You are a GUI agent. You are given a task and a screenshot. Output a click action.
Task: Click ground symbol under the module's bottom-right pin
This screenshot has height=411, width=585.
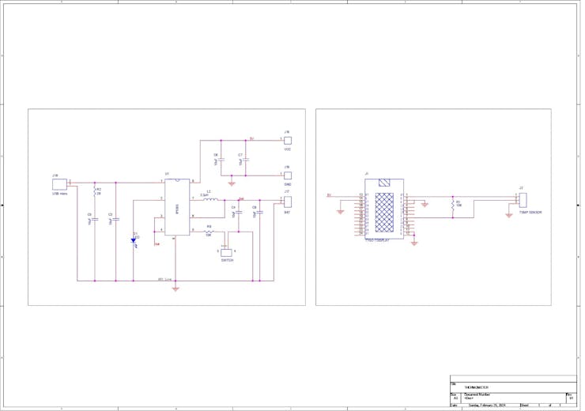pyautogui.click(x=413, y=243)
